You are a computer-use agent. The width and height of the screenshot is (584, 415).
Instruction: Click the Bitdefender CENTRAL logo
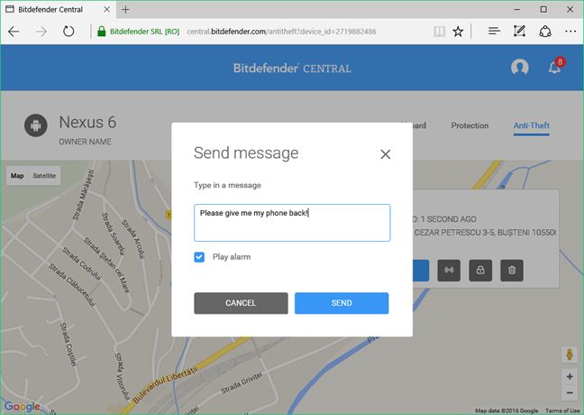coord(292,69)
